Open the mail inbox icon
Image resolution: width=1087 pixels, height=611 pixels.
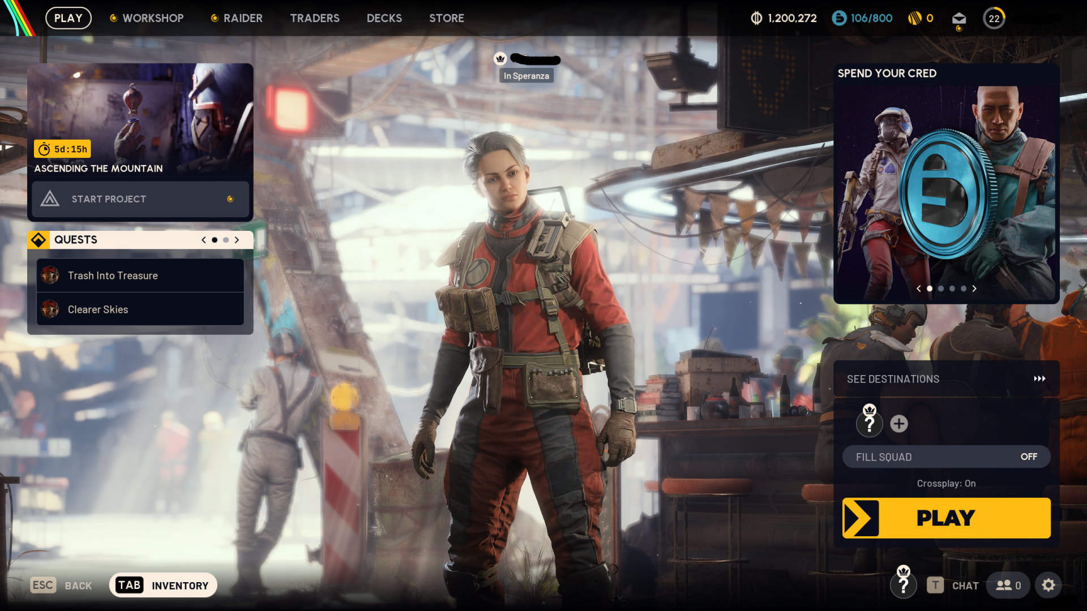[x=959, y=19]
